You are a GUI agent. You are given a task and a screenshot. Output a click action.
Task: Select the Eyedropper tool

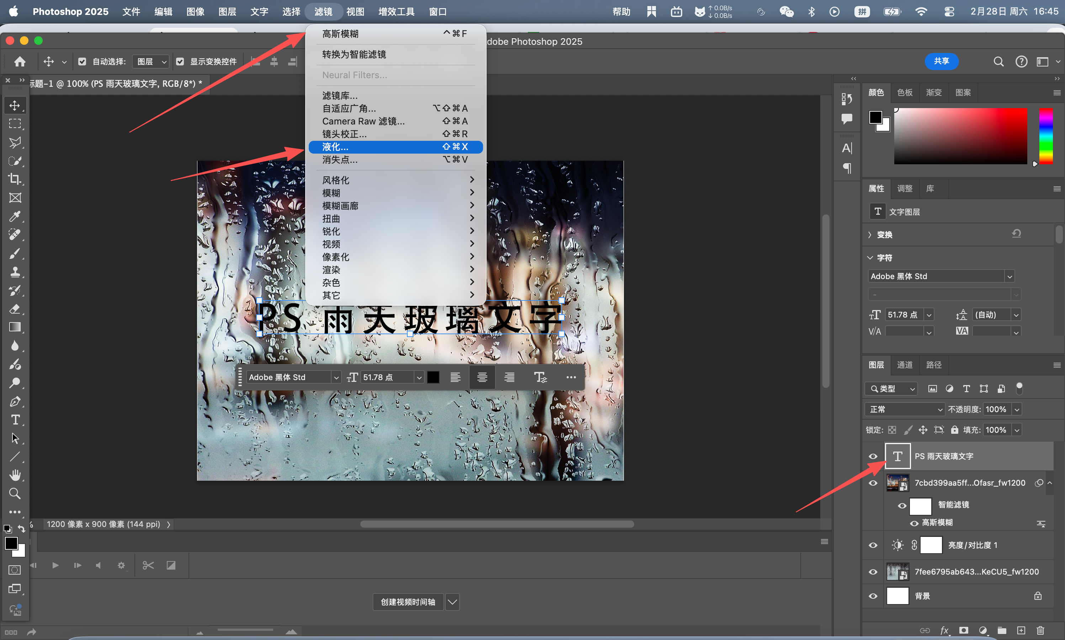15,216
